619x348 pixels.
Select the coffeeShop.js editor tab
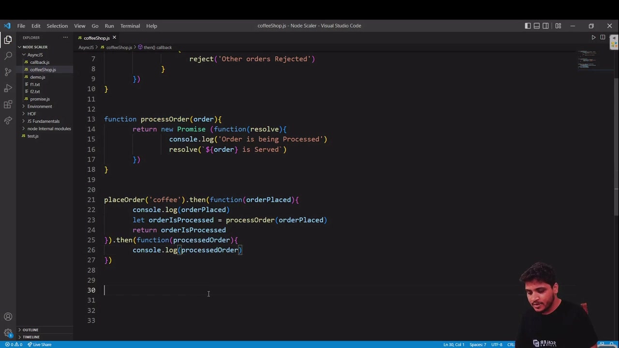[x=96, y=38]
